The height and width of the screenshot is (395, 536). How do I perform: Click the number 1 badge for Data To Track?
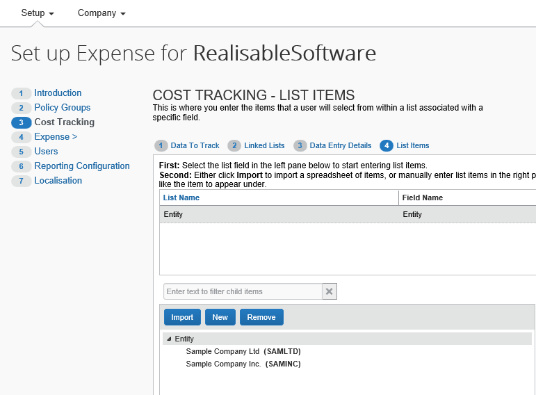pyautogui.click(x=161, y=145)
